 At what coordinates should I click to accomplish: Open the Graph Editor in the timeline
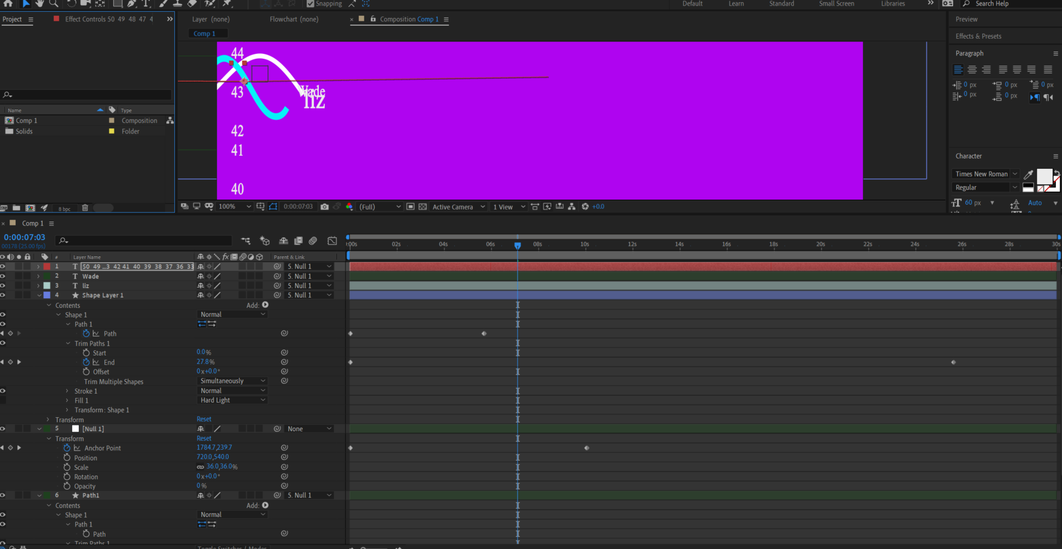point(332,241)
